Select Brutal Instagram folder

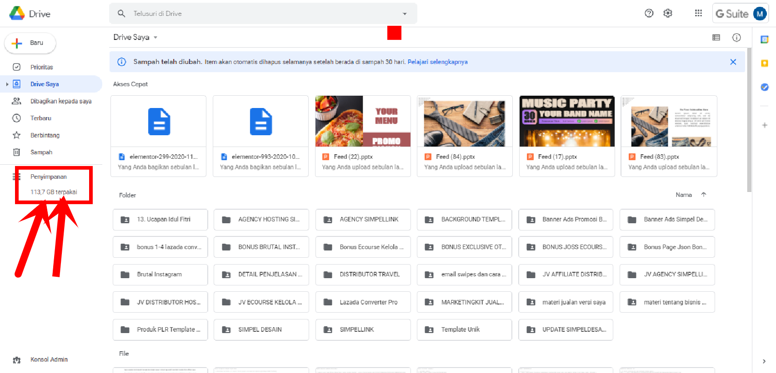point(160,275)
